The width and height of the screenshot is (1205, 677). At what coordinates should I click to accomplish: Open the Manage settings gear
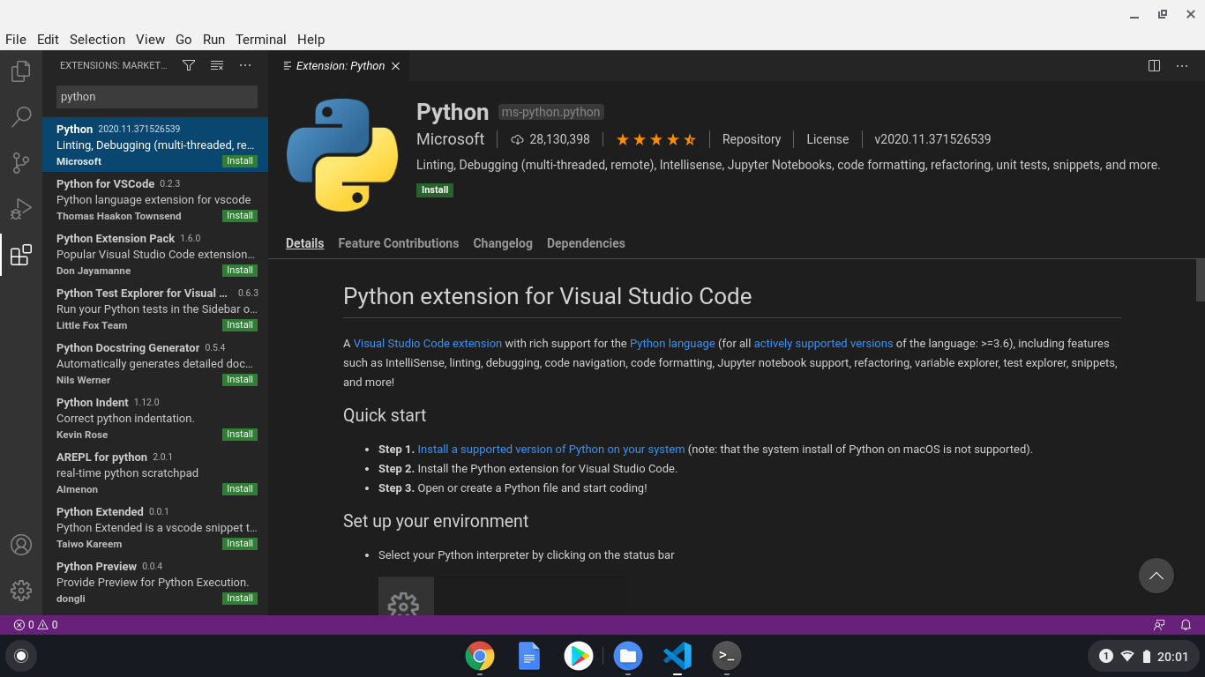pos(20,590)
